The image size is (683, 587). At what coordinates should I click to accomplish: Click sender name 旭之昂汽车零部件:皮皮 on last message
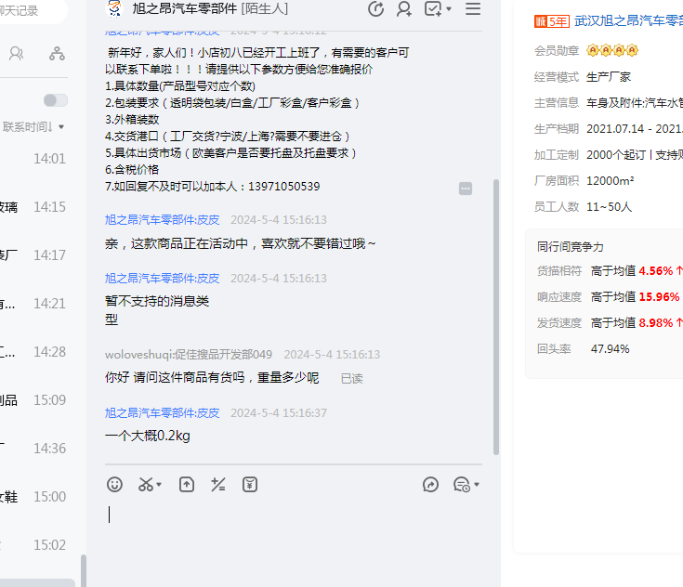[x=162, y=412]
